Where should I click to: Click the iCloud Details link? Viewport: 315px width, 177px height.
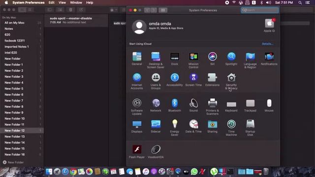[268, 44]
